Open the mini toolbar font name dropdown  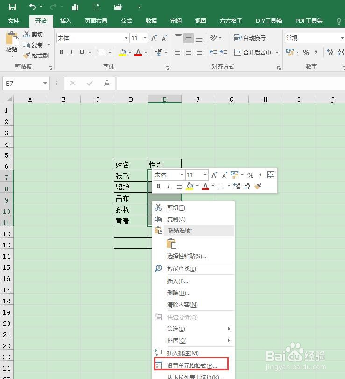coord(182,175)
